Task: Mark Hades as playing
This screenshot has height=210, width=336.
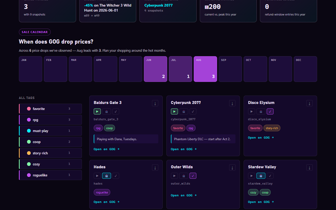Action: [97, 176]
